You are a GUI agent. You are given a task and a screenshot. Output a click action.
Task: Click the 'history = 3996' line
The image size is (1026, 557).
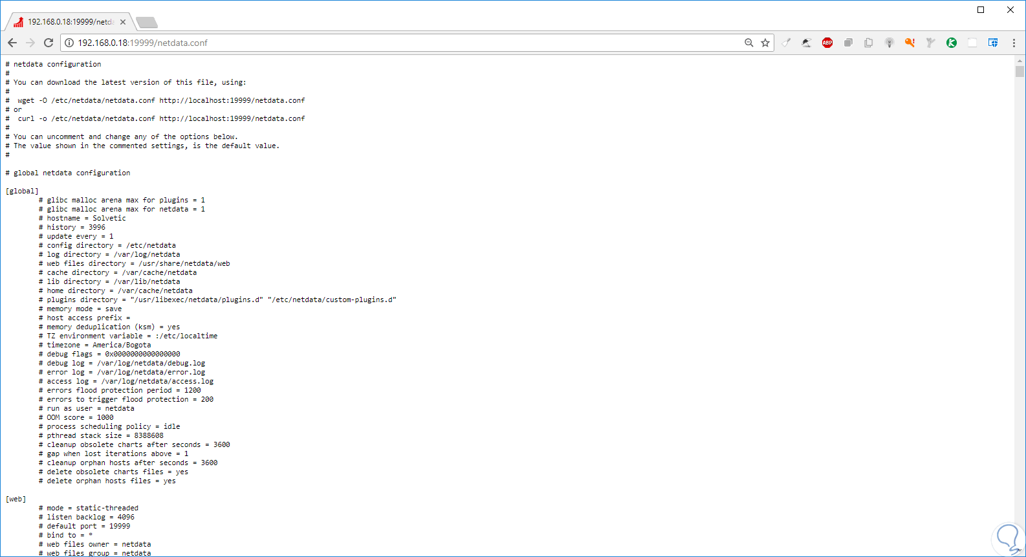(x=72, y=227)
